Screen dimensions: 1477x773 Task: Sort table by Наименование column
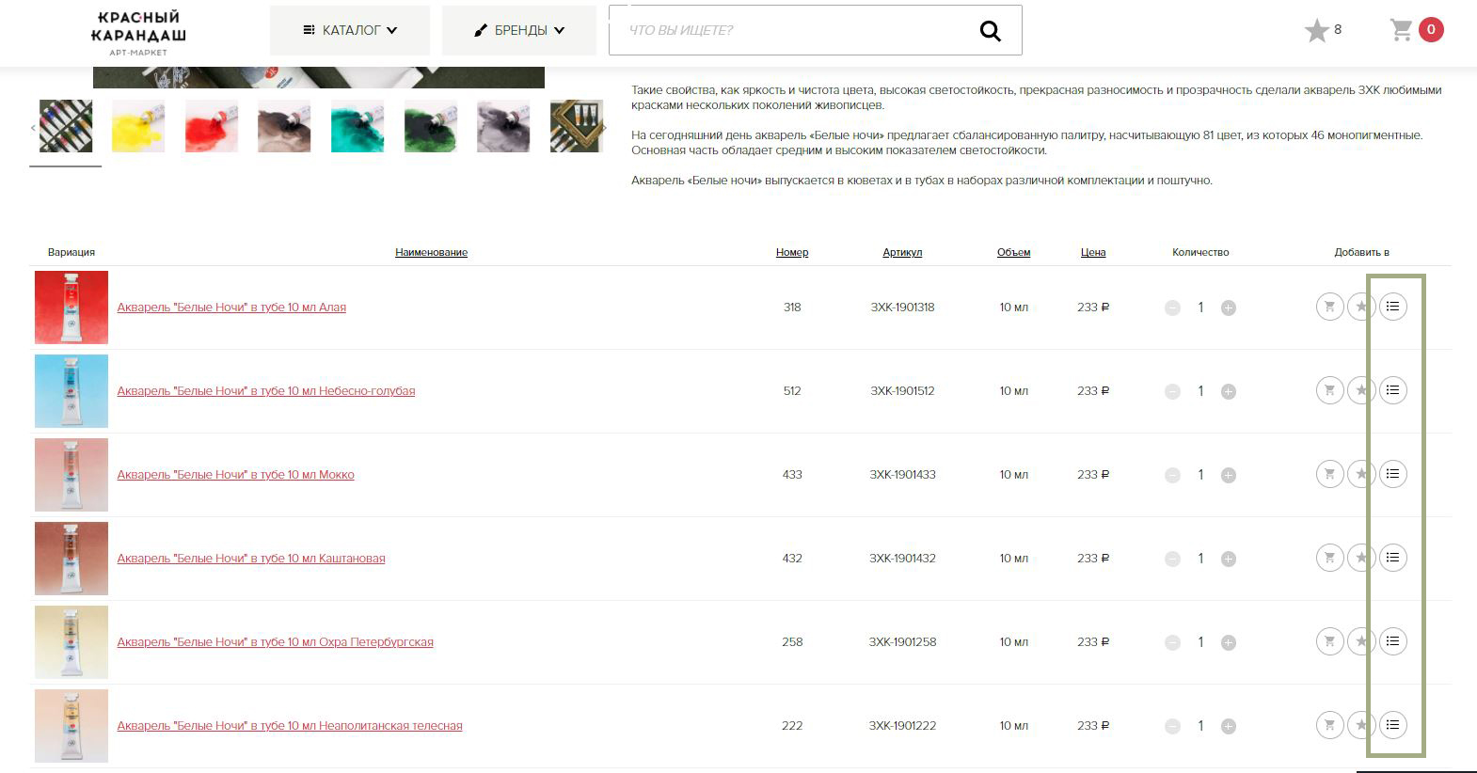[x=431, y=252]
